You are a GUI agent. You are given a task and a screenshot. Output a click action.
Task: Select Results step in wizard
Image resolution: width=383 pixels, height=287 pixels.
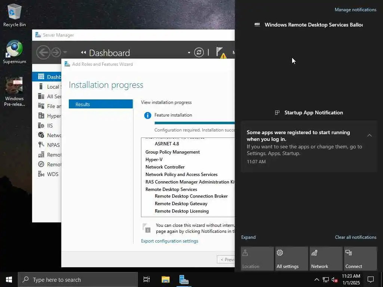click(x=101, y=104)
